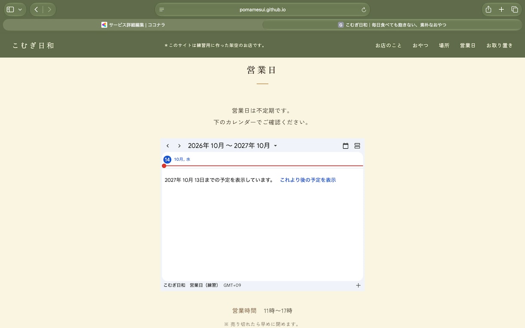Open sidebar options dropdown arrow
Viewport: 525px width, 328px height.
(x=20, y=9)
